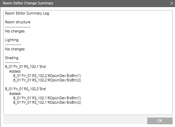Select RS_102.1'ROpUnDev'BlsBtn(2) line
This screenshot has width=175, height=127.
click(47, 102)
